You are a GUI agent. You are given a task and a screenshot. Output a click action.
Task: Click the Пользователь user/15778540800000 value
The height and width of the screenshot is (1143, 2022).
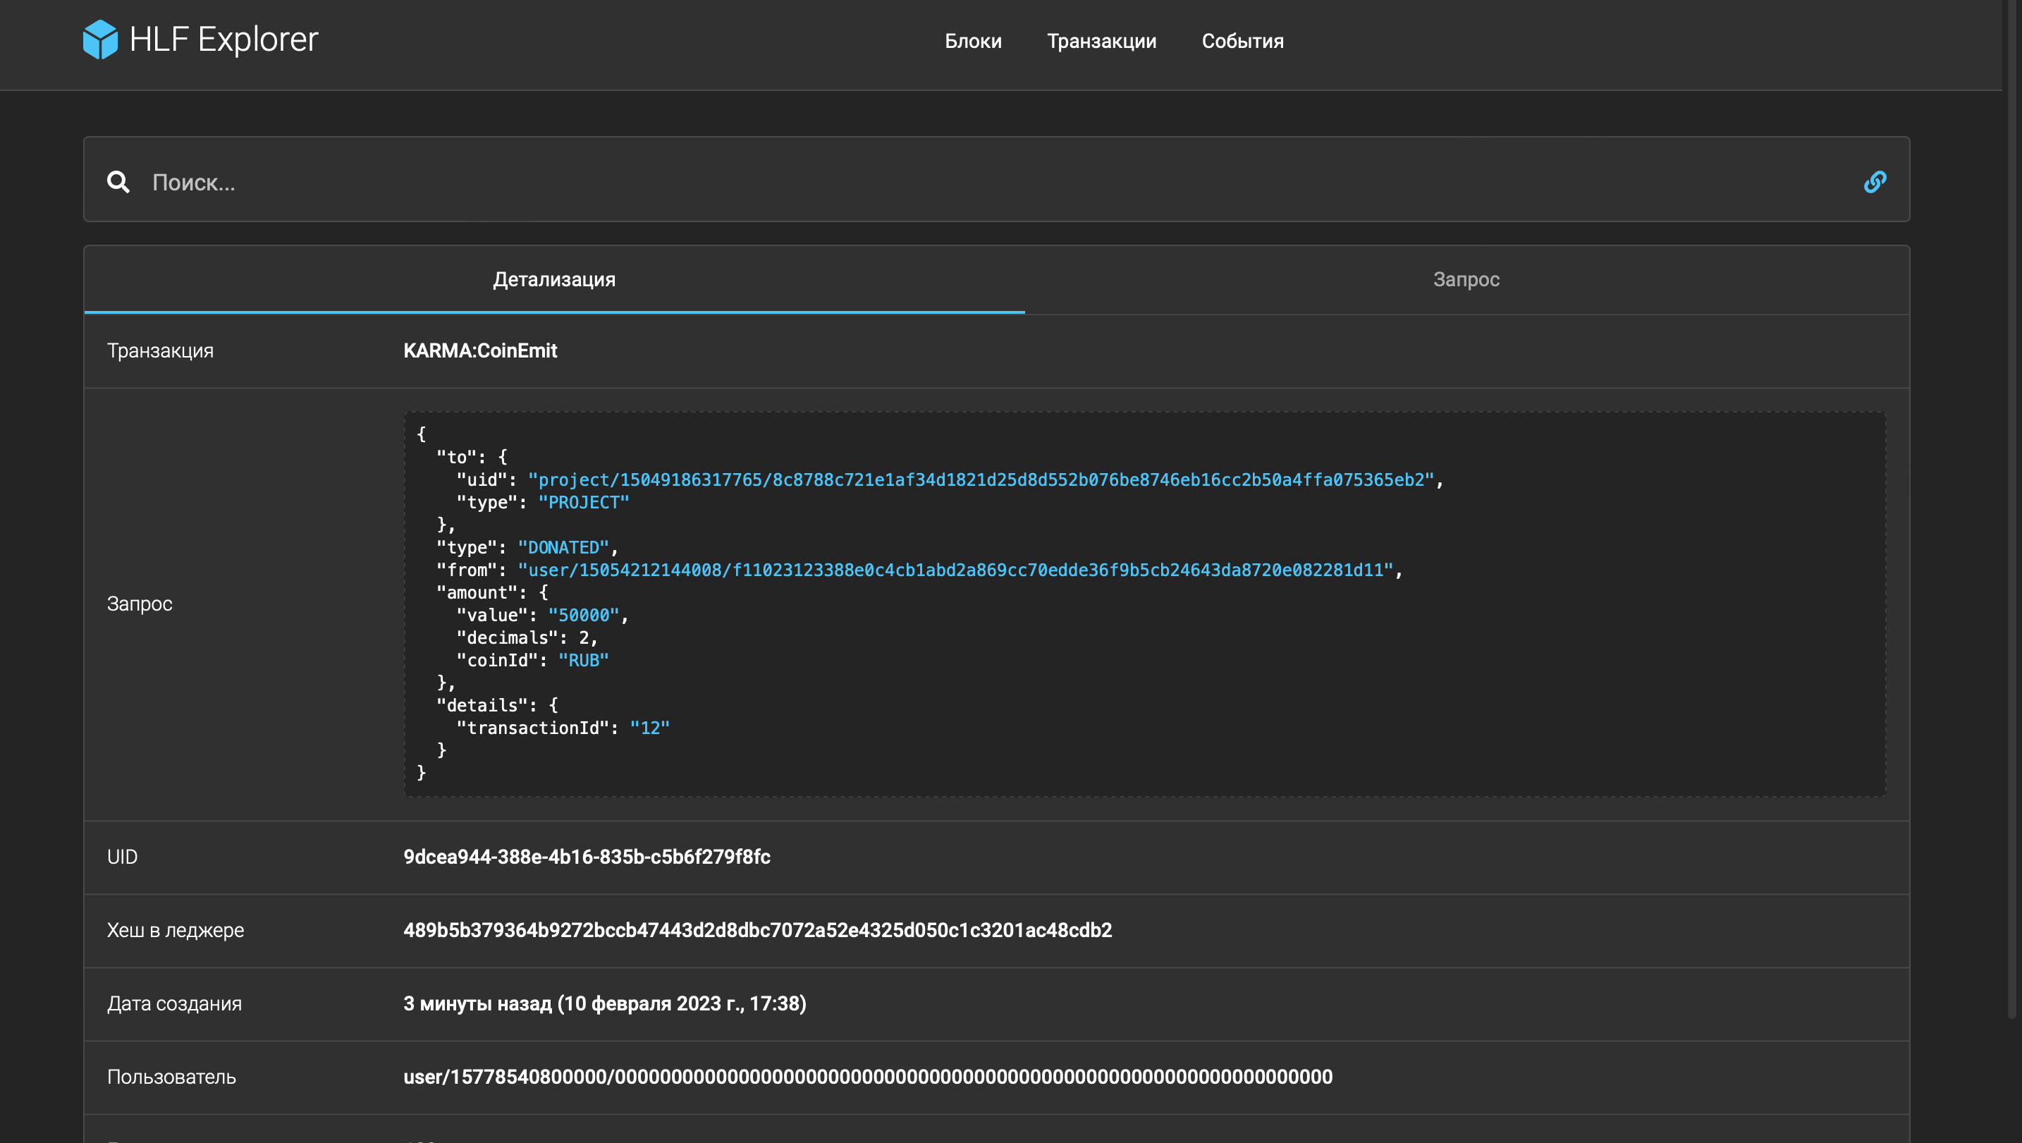[868, 1077]
